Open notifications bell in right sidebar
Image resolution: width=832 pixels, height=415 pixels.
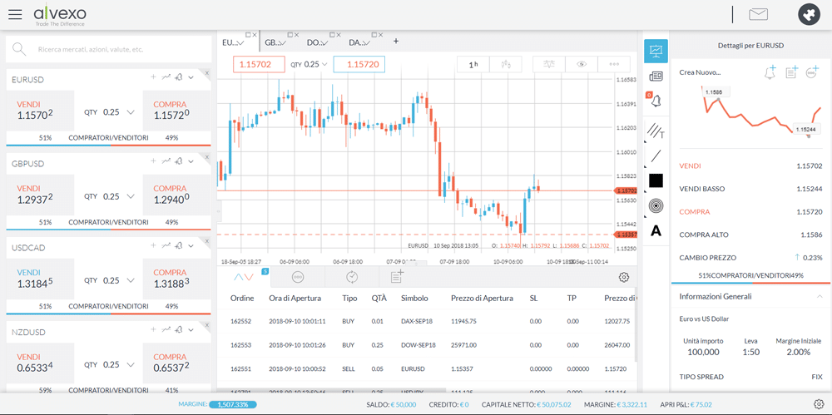click(656, 101)
